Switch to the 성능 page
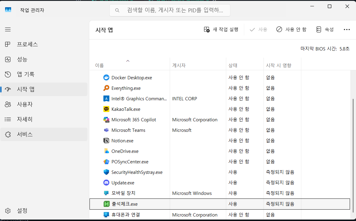Viewport: 356px width, 221px height. tap(44, 59)
